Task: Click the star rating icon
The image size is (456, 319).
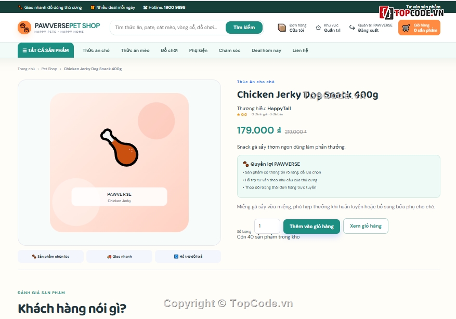Action: [239, 115]
